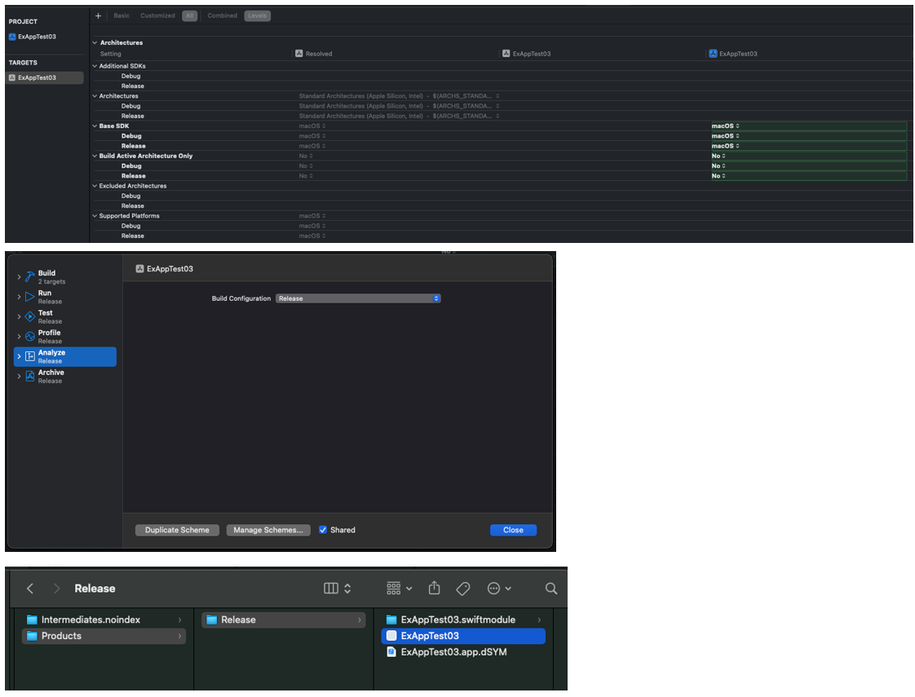Click the Finder Share icon
The image size is (915, 697).
coord(434,589)
